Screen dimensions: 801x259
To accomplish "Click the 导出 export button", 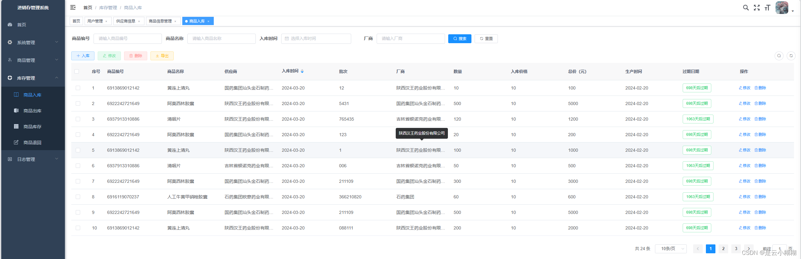I will coord(162,56).
